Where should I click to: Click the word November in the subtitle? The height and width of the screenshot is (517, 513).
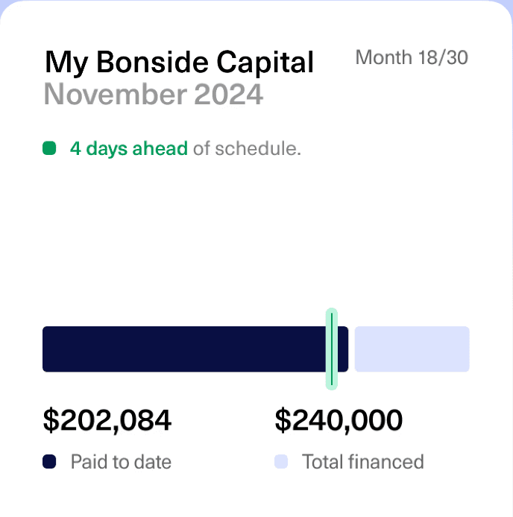coord(116,95)
